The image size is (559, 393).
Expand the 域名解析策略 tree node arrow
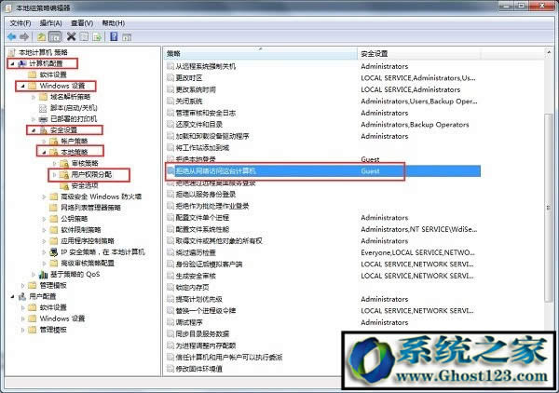coord(34,97)
